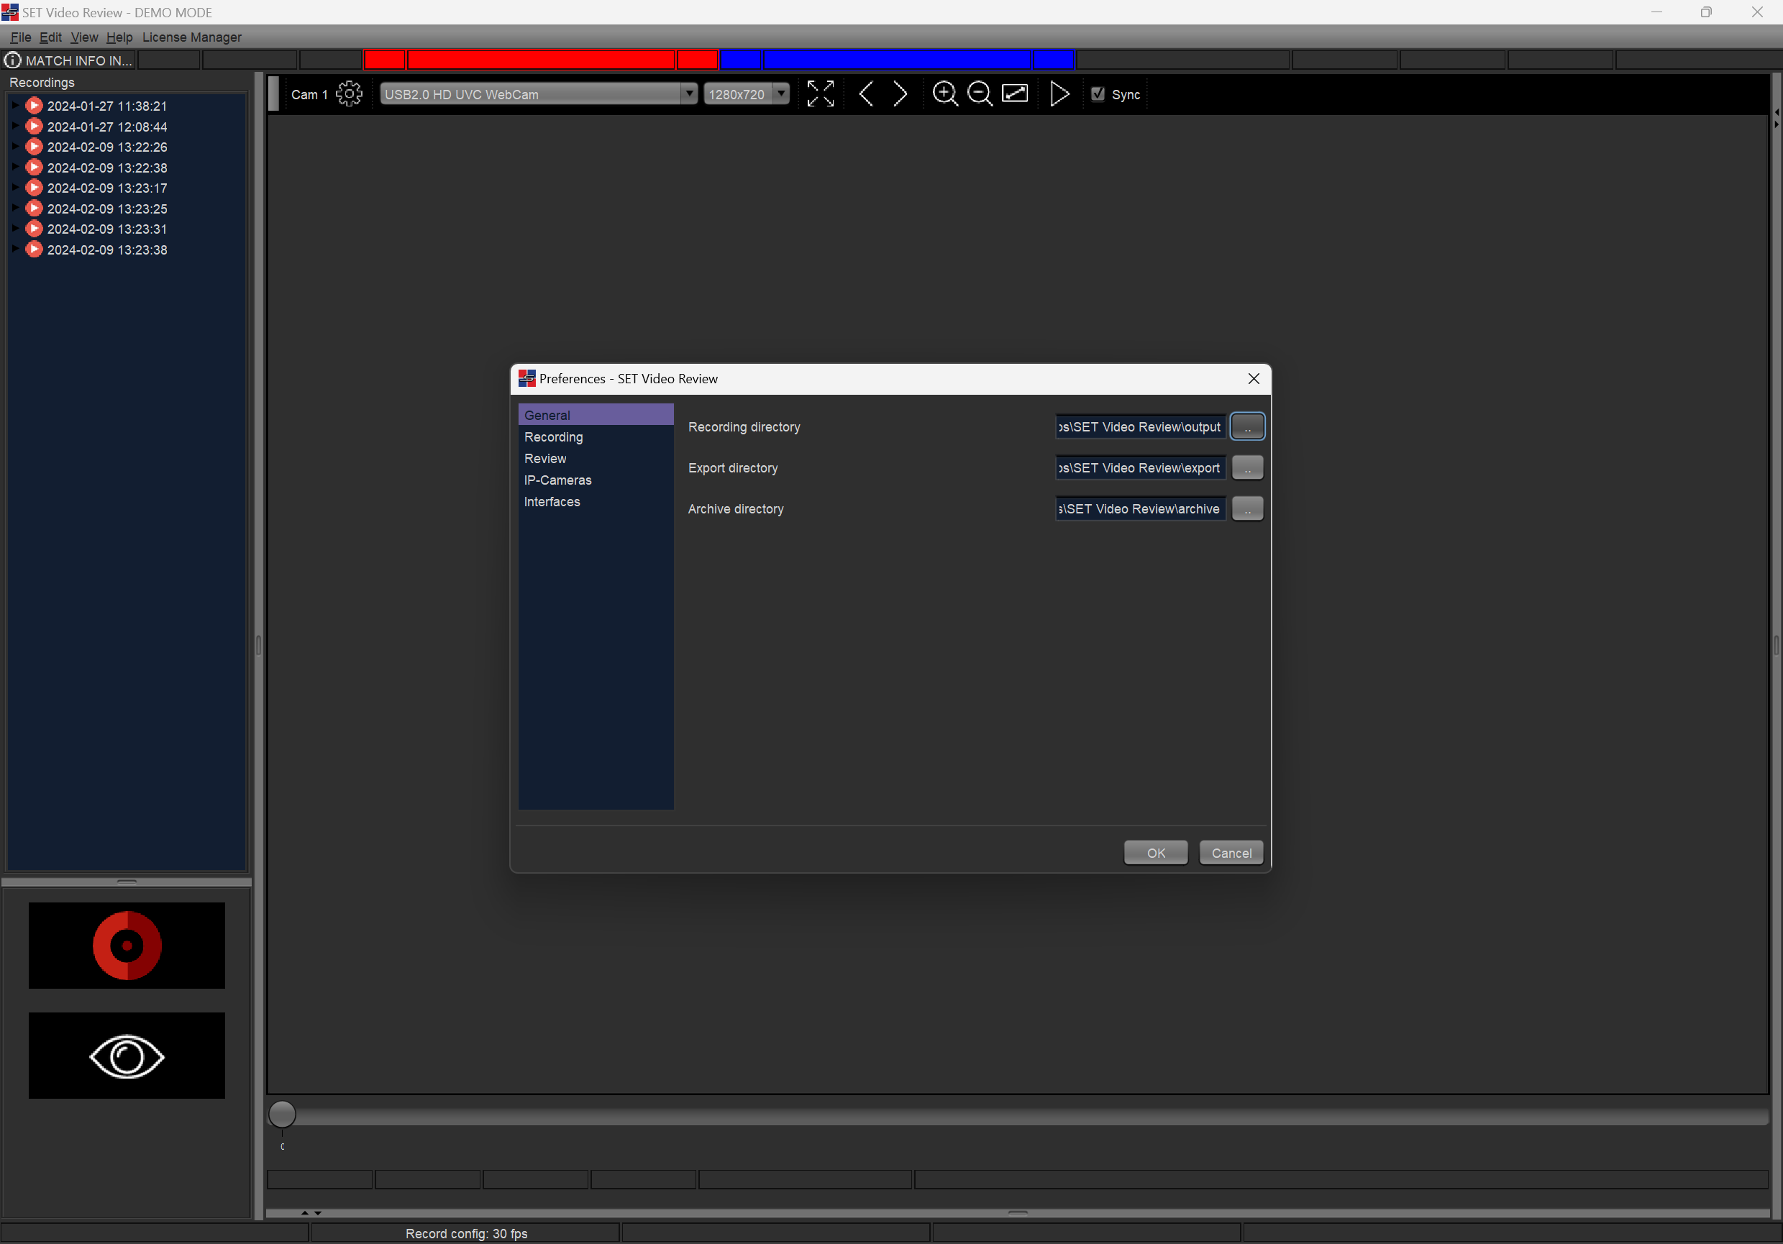This screenshot has height=1244, width=1783.
Task: Click the eye review mode button
Action: tap(127, 1056)
